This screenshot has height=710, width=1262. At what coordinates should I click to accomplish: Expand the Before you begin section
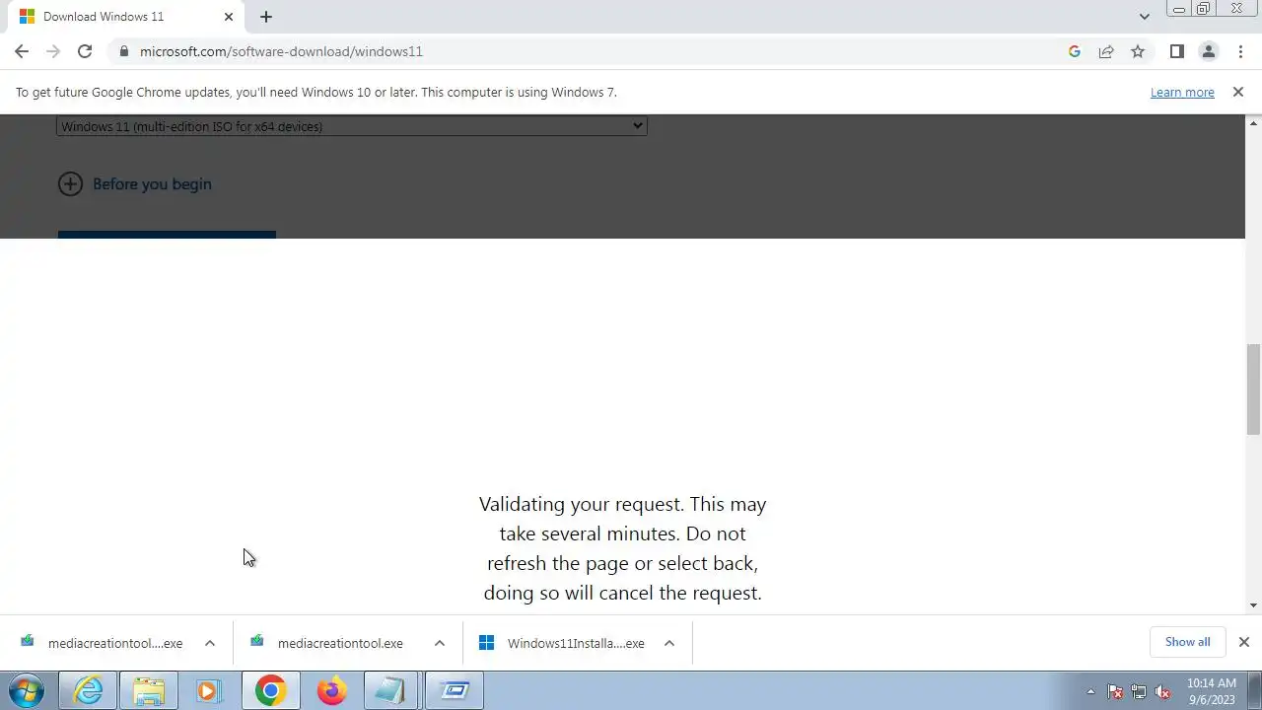click(70, 183)
